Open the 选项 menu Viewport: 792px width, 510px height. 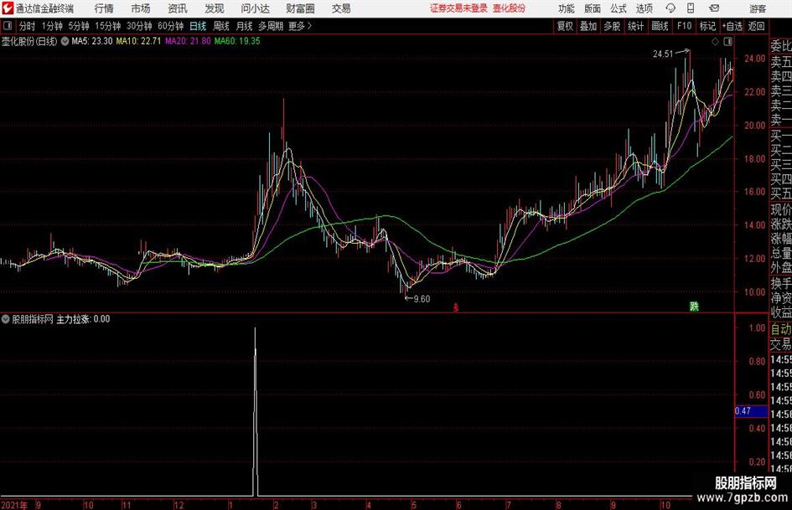644,8
